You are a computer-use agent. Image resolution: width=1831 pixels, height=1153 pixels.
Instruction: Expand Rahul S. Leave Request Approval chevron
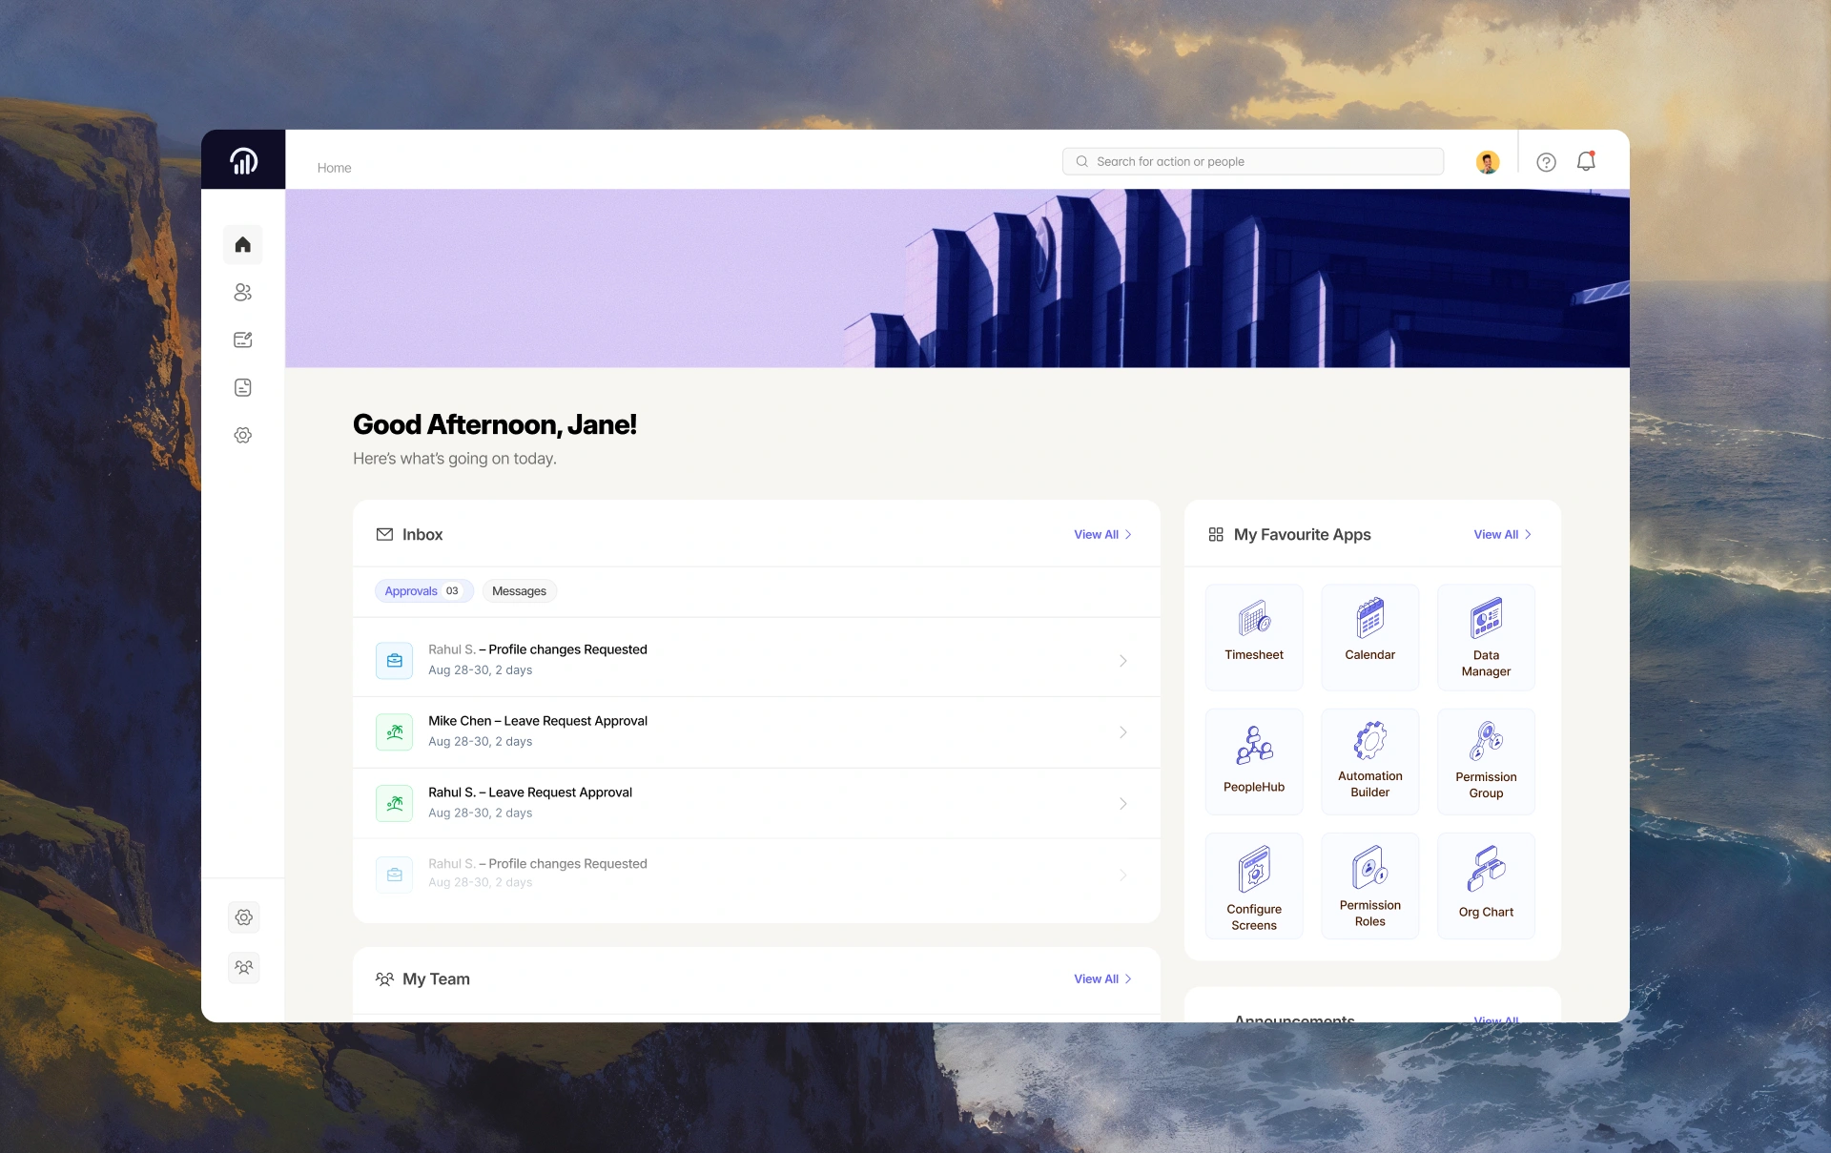1122,804
